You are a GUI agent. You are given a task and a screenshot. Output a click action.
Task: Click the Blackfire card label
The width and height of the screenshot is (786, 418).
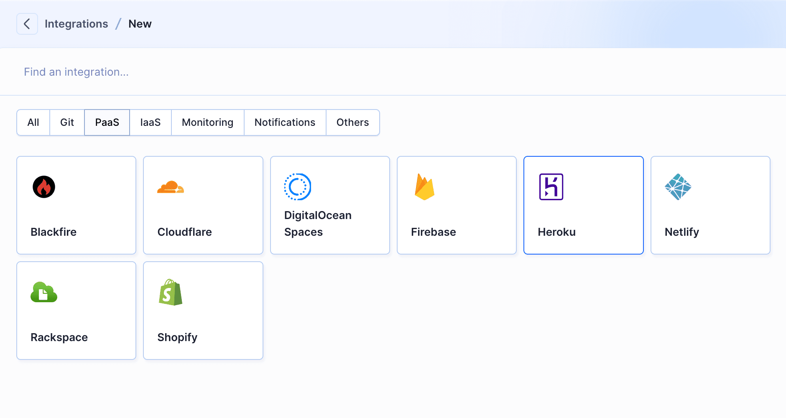click(54, 232)
